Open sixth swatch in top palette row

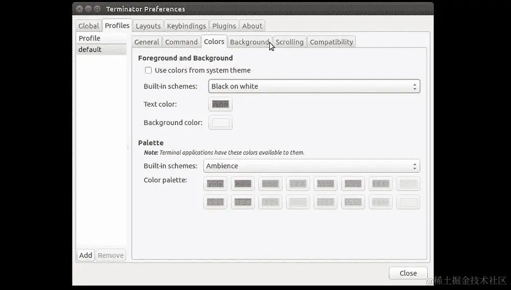(353, 184)
